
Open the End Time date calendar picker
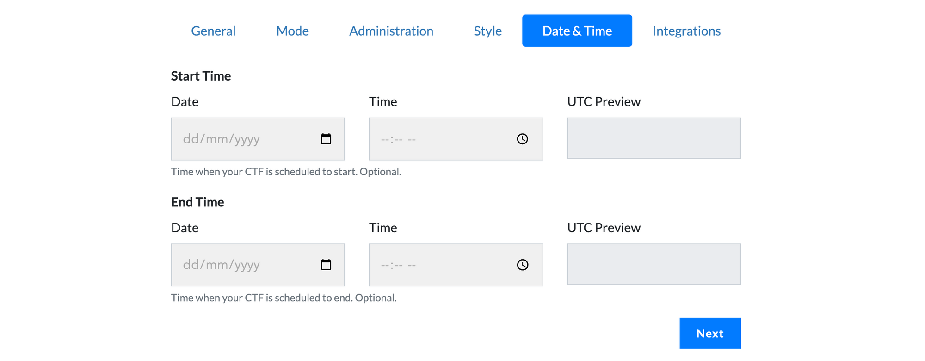(327, 265)
